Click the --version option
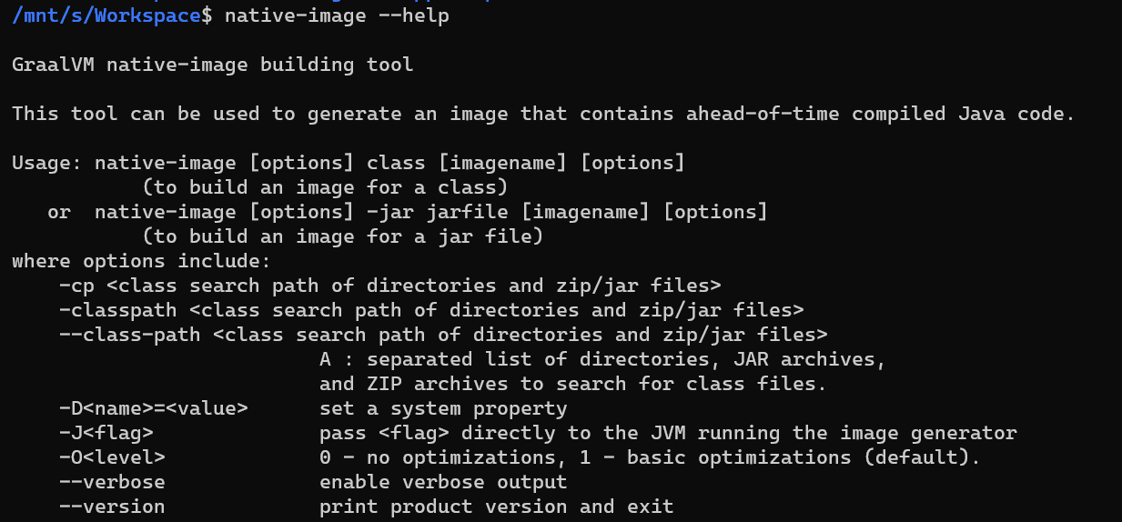Image resolution: width=1122 pixels, height=522 pixels. click(112, 507)
